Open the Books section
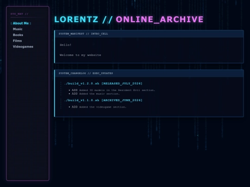The image size is (250, 187). (18, 35)
